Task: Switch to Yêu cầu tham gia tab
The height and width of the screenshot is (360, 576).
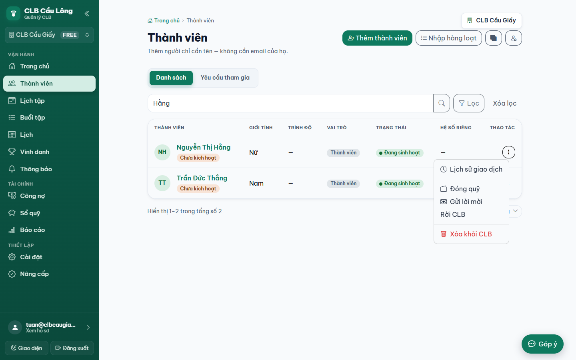Action: click(x=225, y=78)
